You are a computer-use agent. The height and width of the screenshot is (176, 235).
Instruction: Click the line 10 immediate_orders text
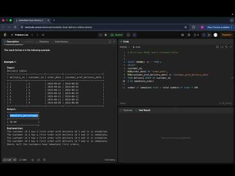(144, 81)
